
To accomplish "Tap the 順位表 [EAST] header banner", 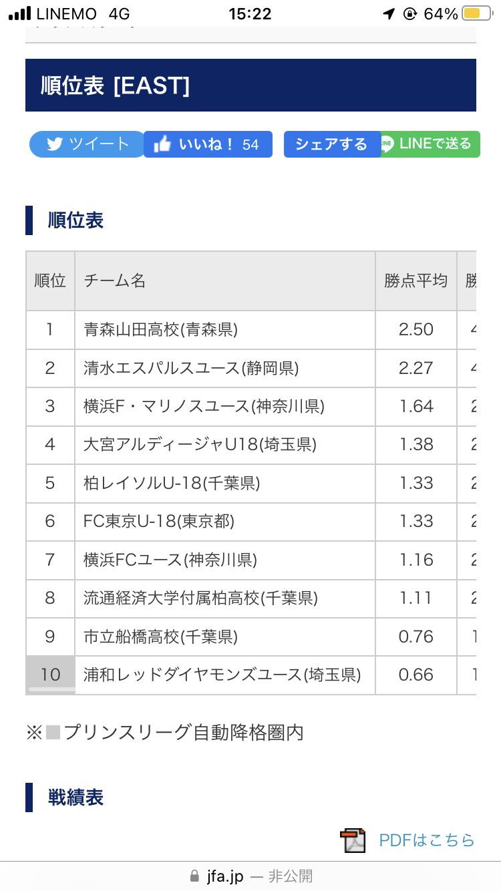I will point(251,85).
